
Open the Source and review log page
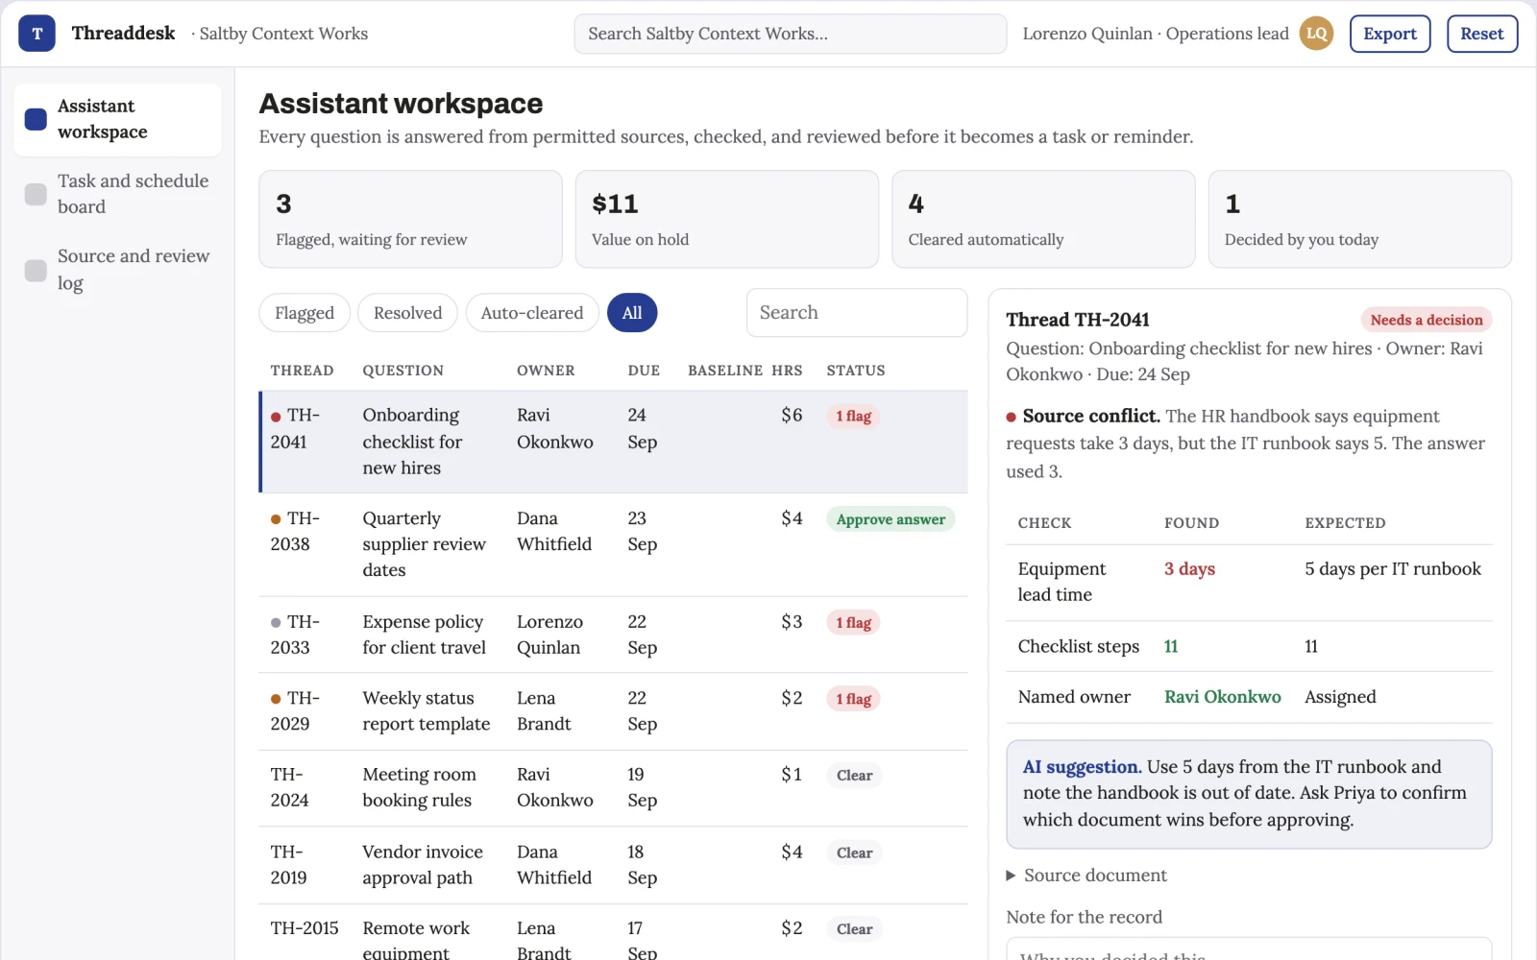[117, 270]
